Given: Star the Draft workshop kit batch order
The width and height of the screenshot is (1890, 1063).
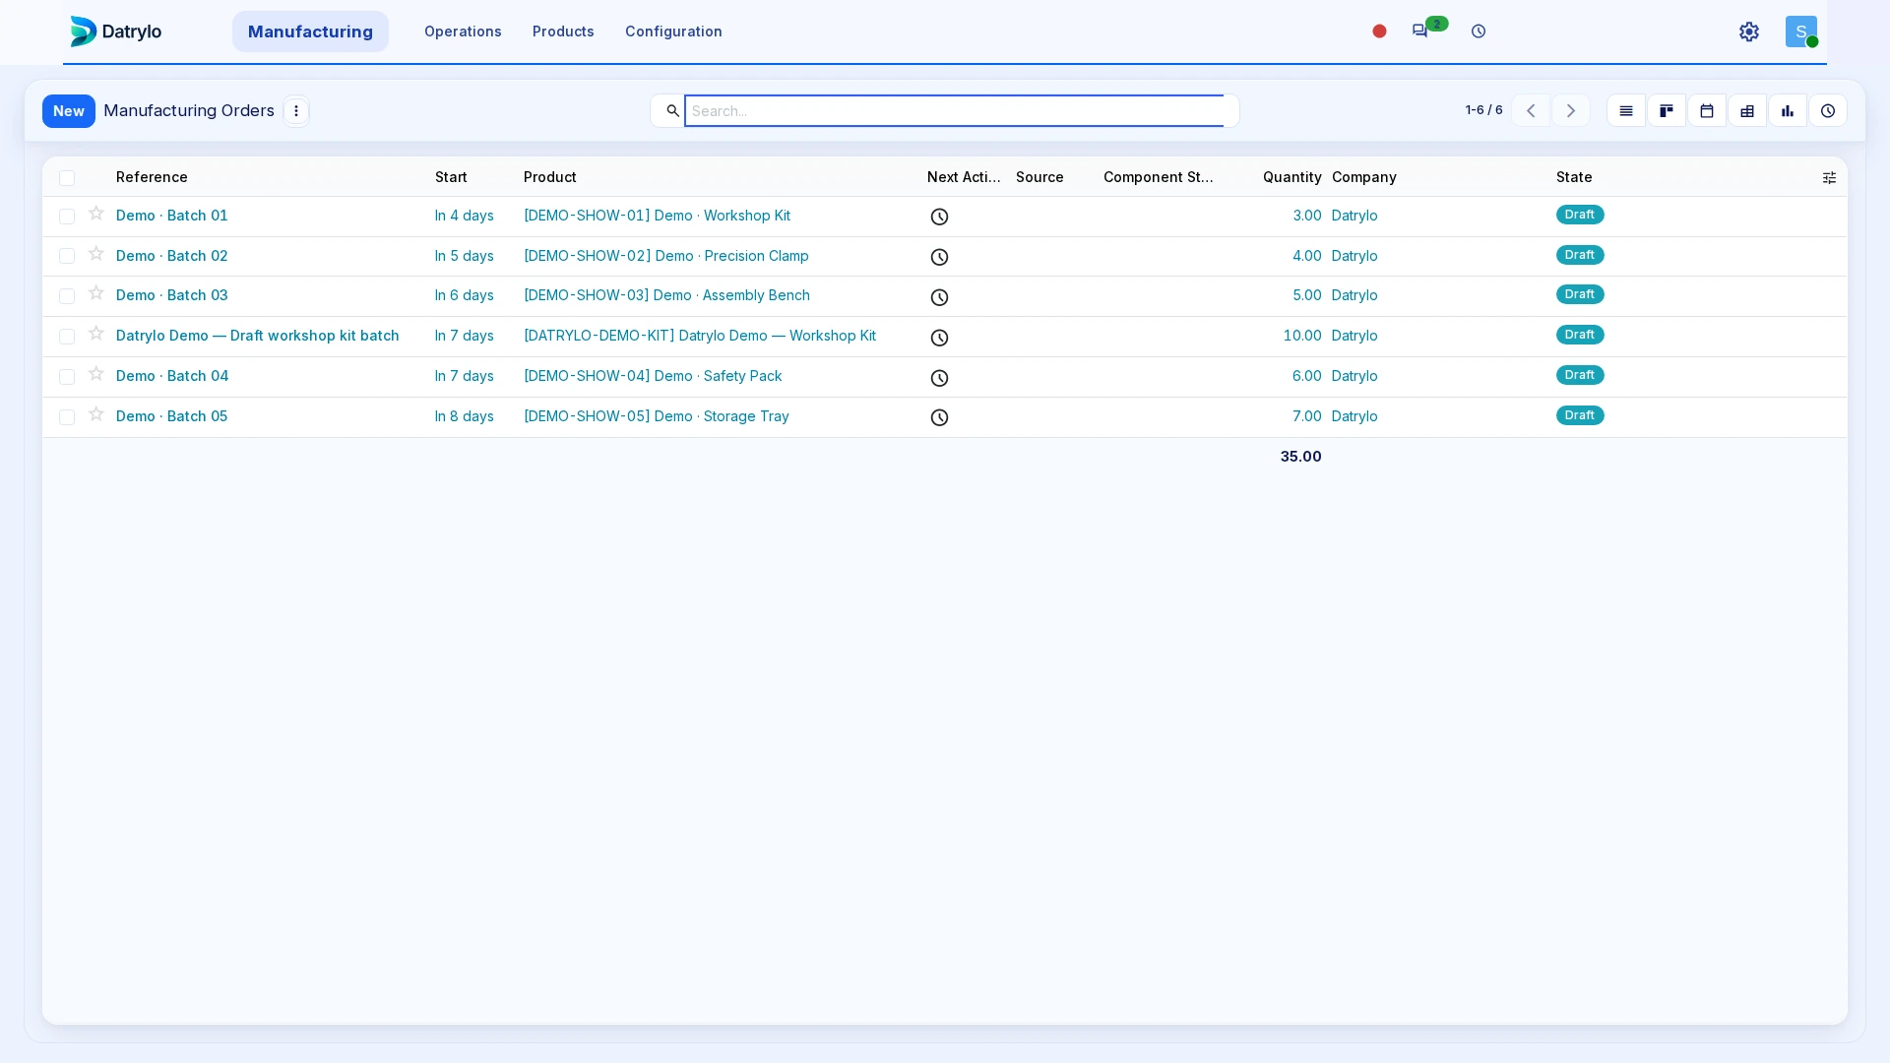Looking at the screenshot, I should 96,334.
